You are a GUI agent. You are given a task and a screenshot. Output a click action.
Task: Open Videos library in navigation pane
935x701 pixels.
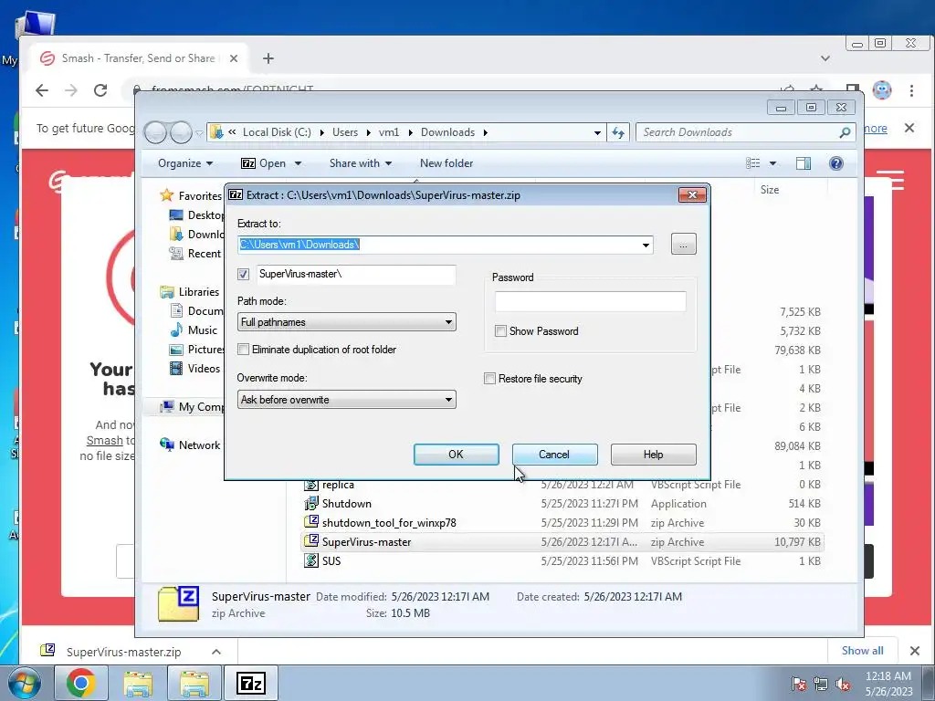click(204, 369)
